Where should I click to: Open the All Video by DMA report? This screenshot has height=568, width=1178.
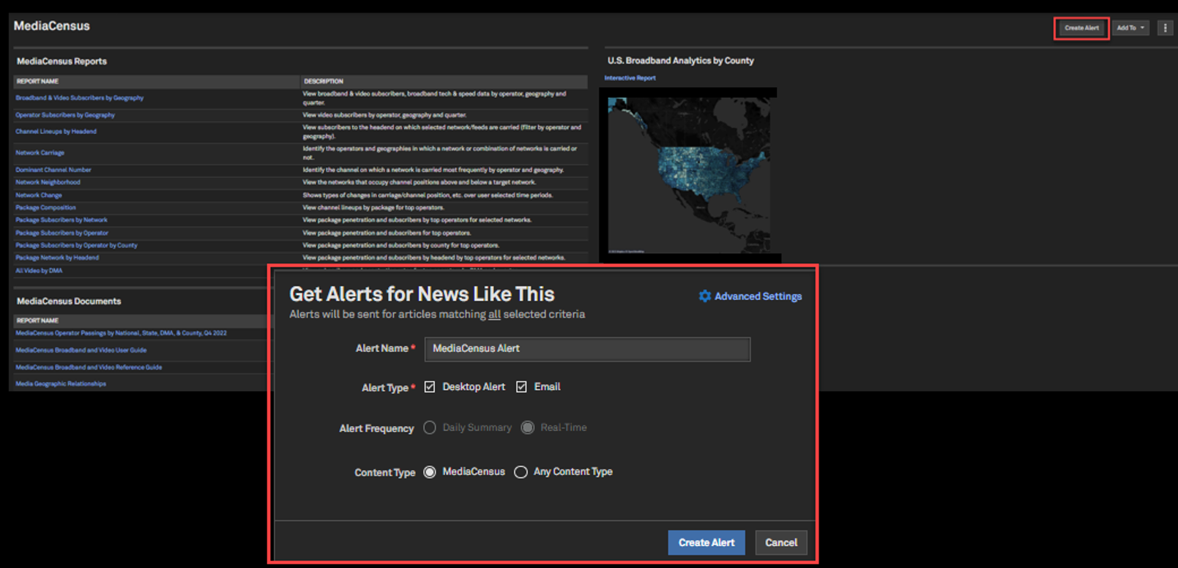[x=39, y=271]
